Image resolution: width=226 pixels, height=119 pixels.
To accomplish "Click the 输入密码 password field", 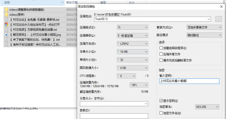I will 189,81.
